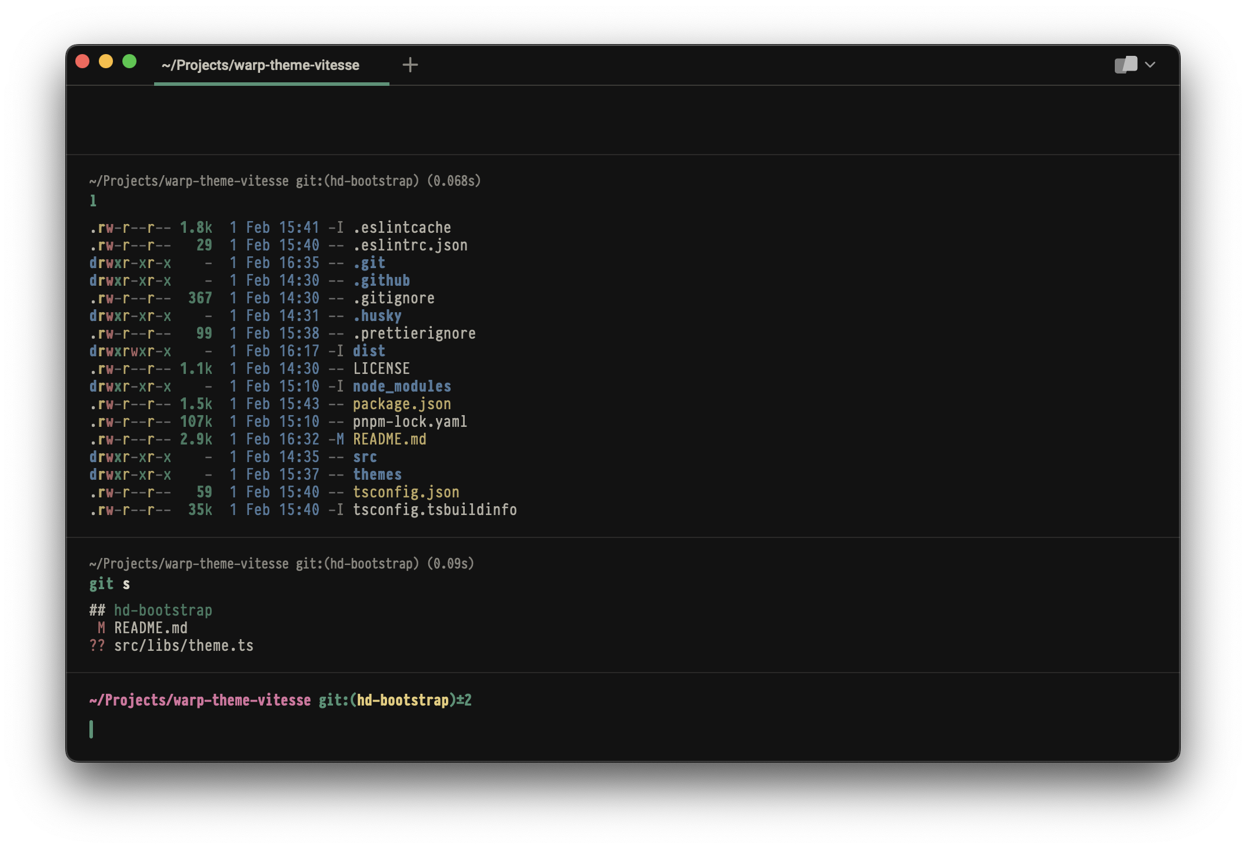The height and width of the screenshot is (849, 1246).
Task: Select package.json file name
Action: tap(402, 404)
